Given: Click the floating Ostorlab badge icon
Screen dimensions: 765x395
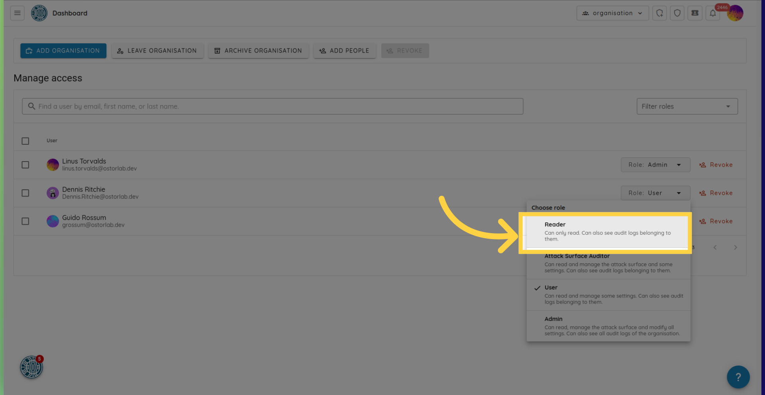Looking at the screenshot, I should pos(31,367).
